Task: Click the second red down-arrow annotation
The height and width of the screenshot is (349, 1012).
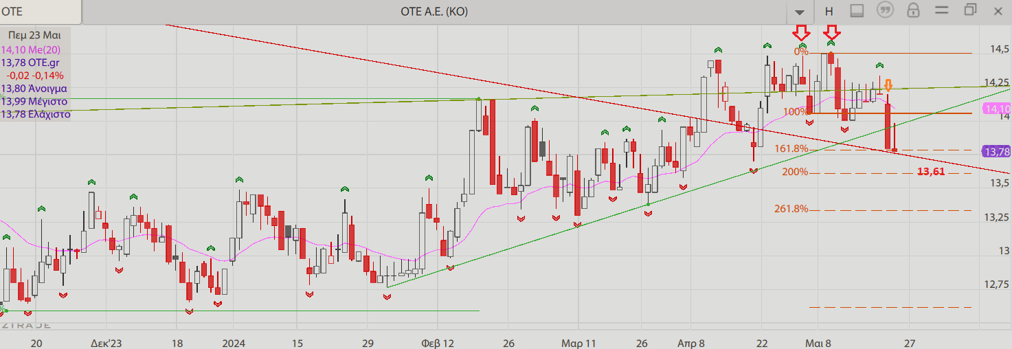Action: (x=831, y=32)
